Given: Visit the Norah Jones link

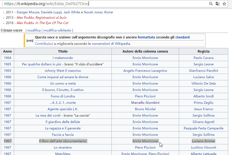Looking at the screenshot, I should [x=93, y=12].
